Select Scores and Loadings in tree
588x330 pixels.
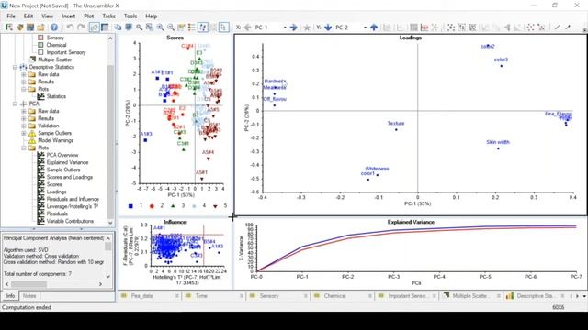[x=70, y=177]
